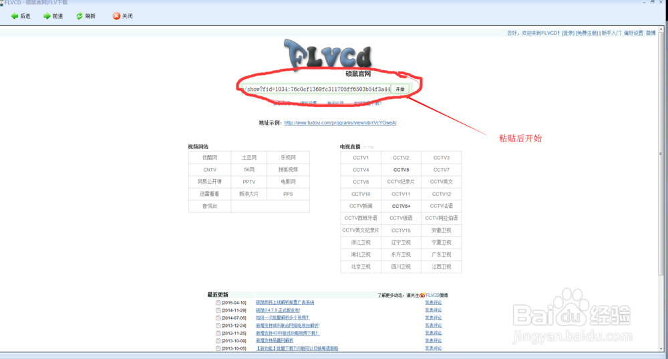Open news link 新增支持4399游戏动画视频下载
Screen dimensions: 668x359
287,334
